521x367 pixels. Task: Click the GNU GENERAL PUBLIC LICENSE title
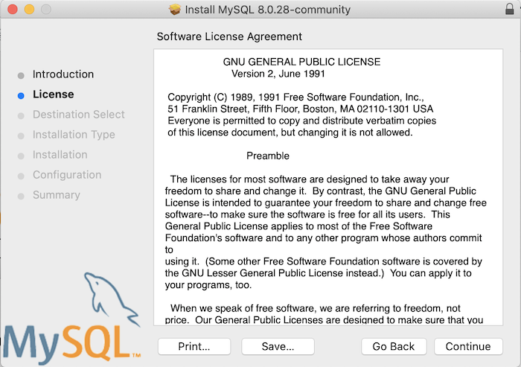(x=301, y=62)
